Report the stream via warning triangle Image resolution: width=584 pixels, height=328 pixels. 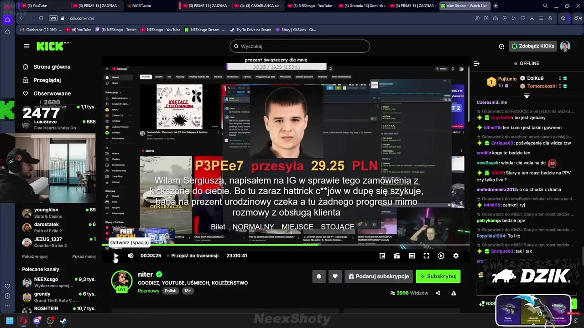(454, 293)
